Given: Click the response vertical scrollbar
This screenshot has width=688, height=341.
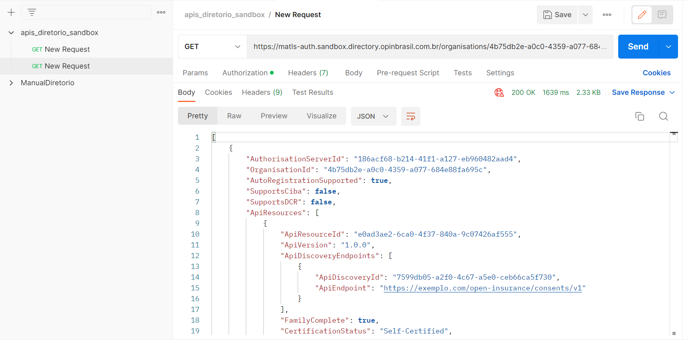Looking at the screenshot, I should tap(674, 233).
